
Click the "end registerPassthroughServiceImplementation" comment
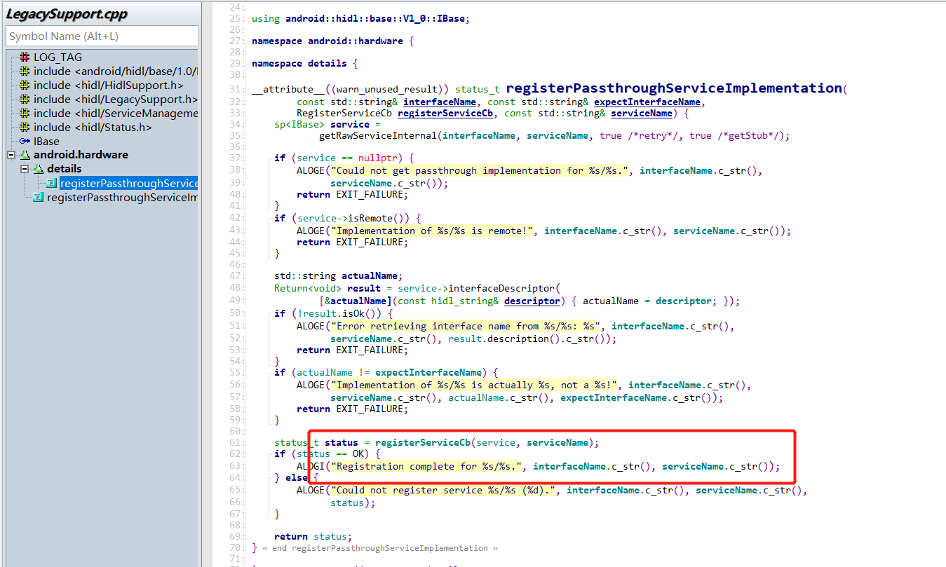[380, 548]
